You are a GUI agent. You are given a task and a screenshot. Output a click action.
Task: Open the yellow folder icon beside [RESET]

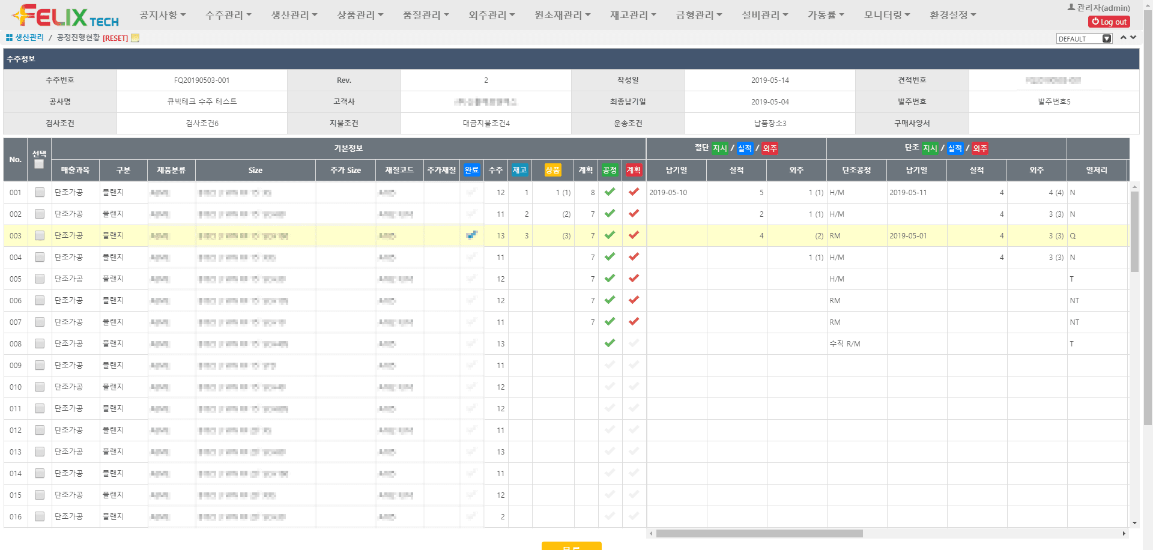[x=135, y=38]
